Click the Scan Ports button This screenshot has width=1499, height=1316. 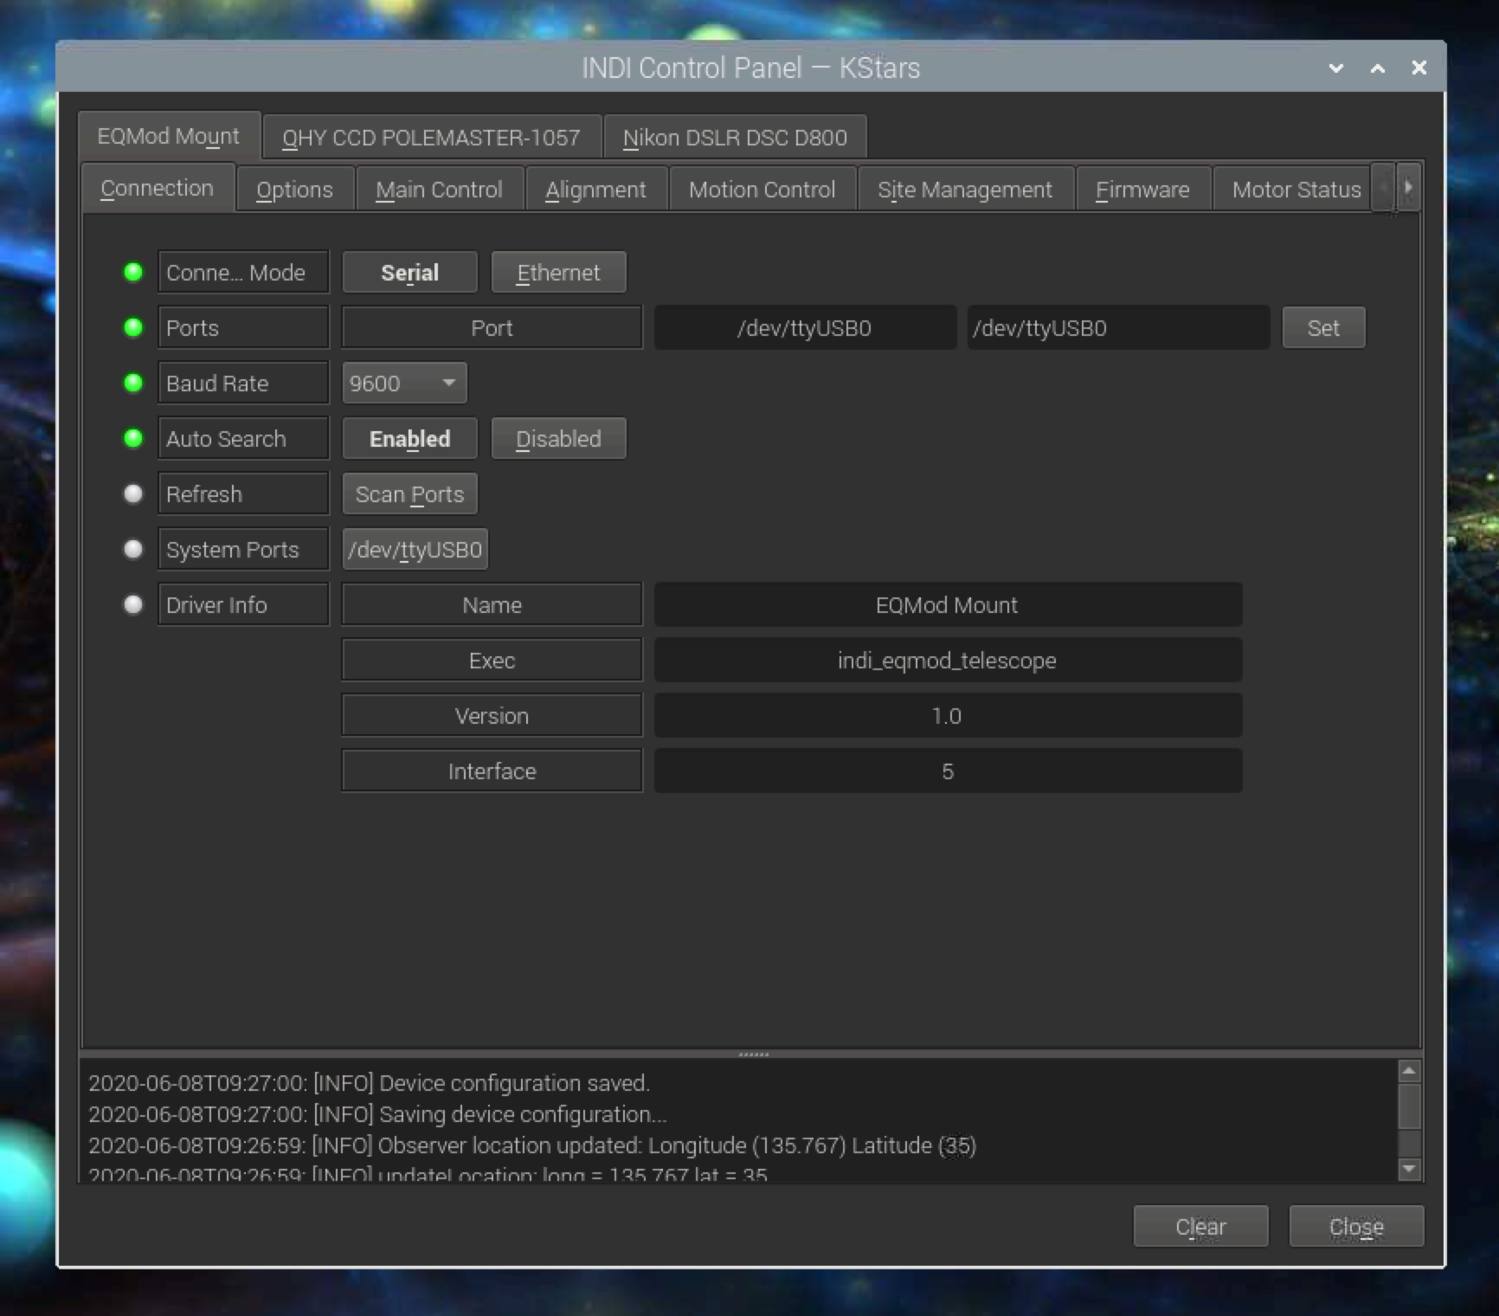409,494
